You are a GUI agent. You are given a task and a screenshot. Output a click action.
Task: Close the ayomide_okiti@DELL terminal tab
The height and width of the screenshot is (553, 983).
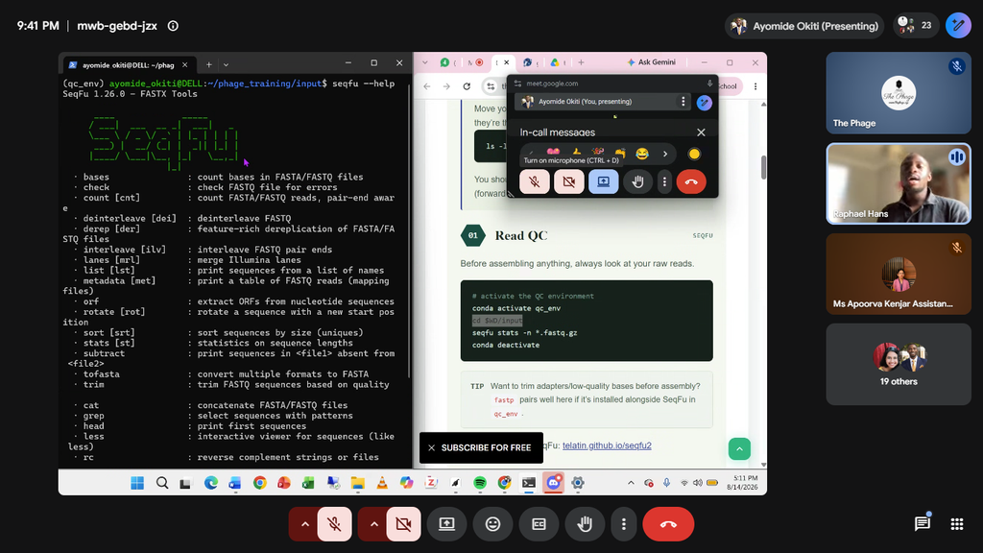click(184, 64)
